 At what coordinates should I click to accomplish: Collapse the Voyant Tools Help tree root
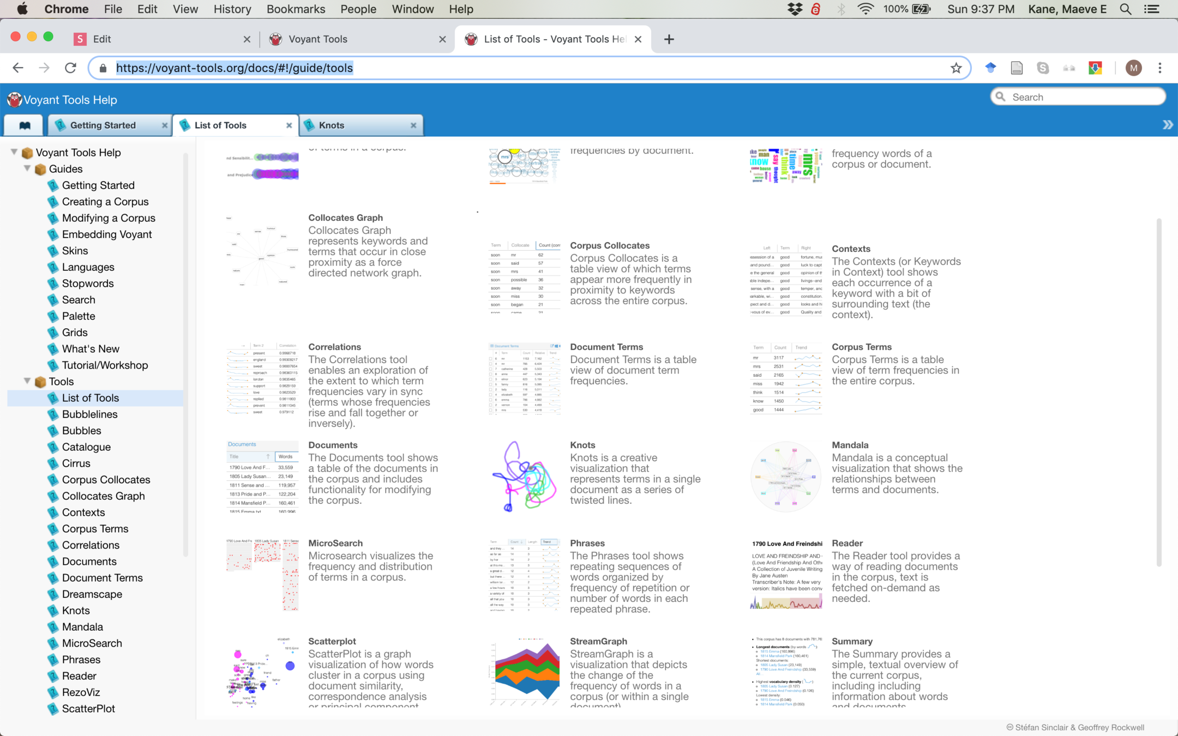click(x=14, y=153)
